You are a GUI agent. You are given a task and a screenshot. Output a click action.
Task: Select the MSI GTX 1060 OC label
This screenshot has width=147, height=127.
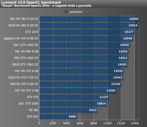[x=26, y=58]
